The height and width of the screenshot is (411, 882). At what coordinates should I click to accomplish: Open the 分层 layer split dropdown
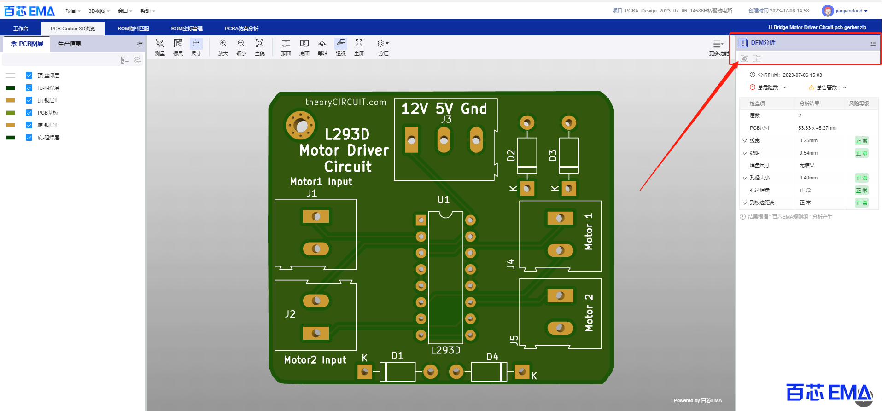[x=383, y=47]
